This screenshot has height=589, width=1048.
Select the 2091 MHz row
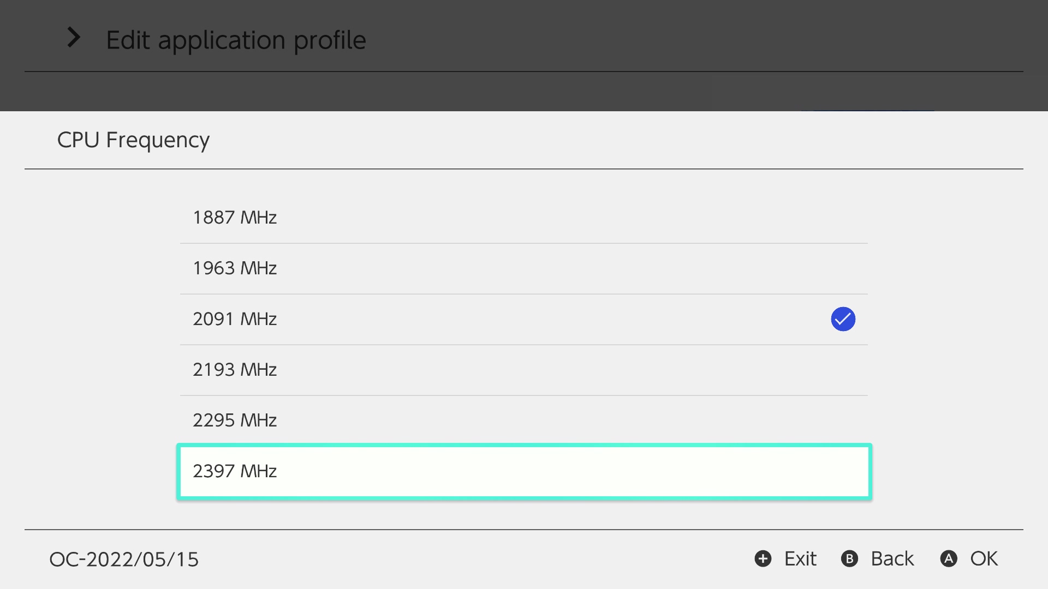pyautogui.click(x=523, y=319)
